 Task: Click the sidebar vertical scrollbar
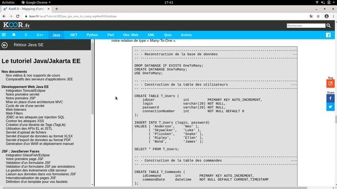tap(93, 78)
